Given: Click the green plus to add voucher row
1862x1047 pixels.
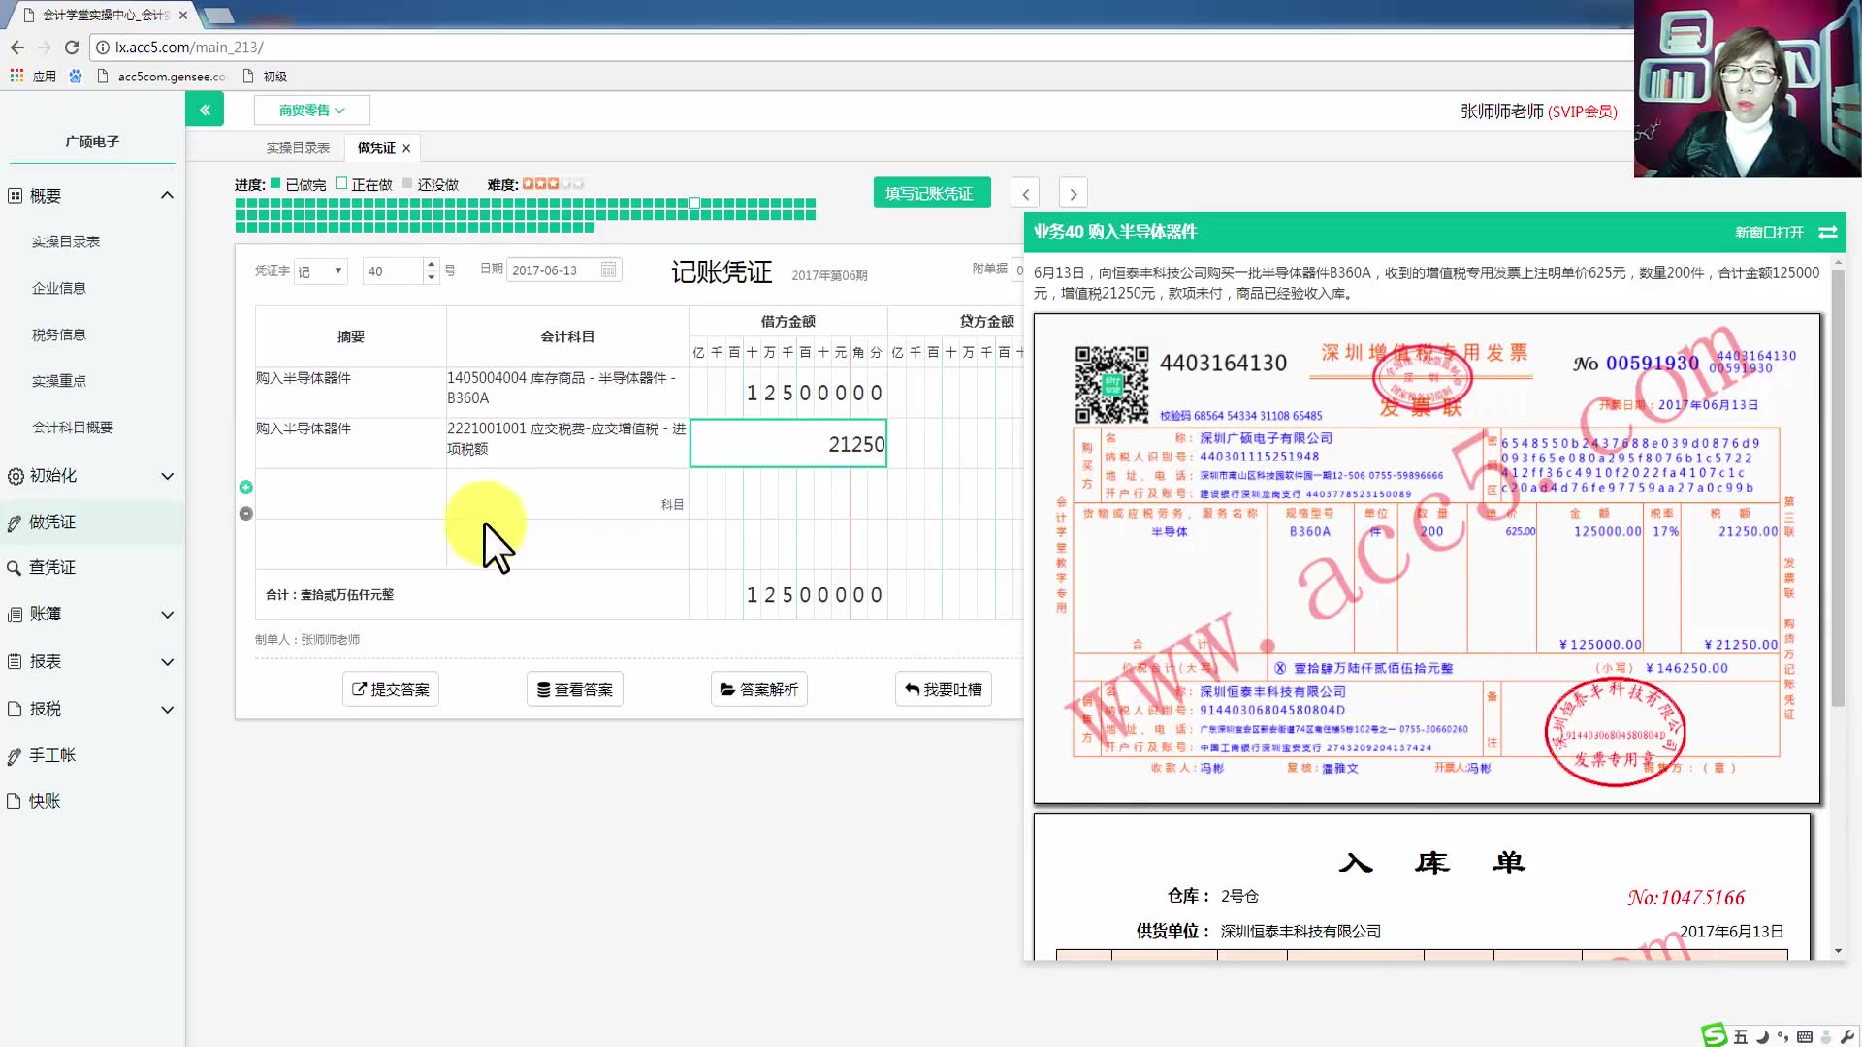Looking at the screenshot, I should click(x=245, y=487).
